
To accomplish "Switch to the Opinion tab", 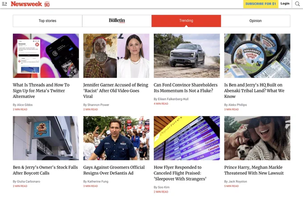I will (x=255, y=21).
